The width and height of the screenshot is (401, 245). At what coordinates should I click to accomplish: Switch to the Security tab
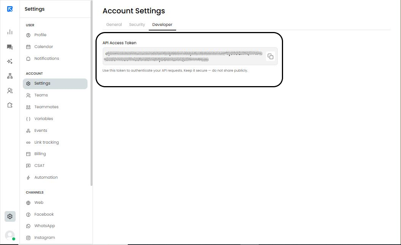[x=137, y=24]
